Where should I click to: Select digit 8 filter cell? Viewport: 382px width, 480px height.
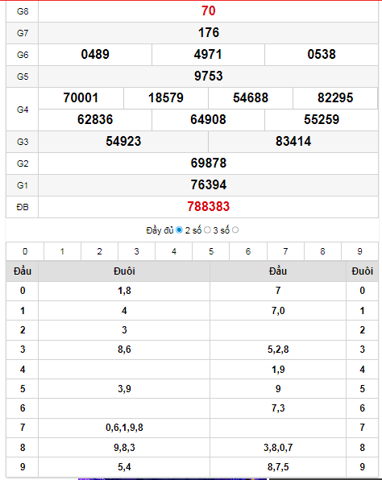coord(322,251)
